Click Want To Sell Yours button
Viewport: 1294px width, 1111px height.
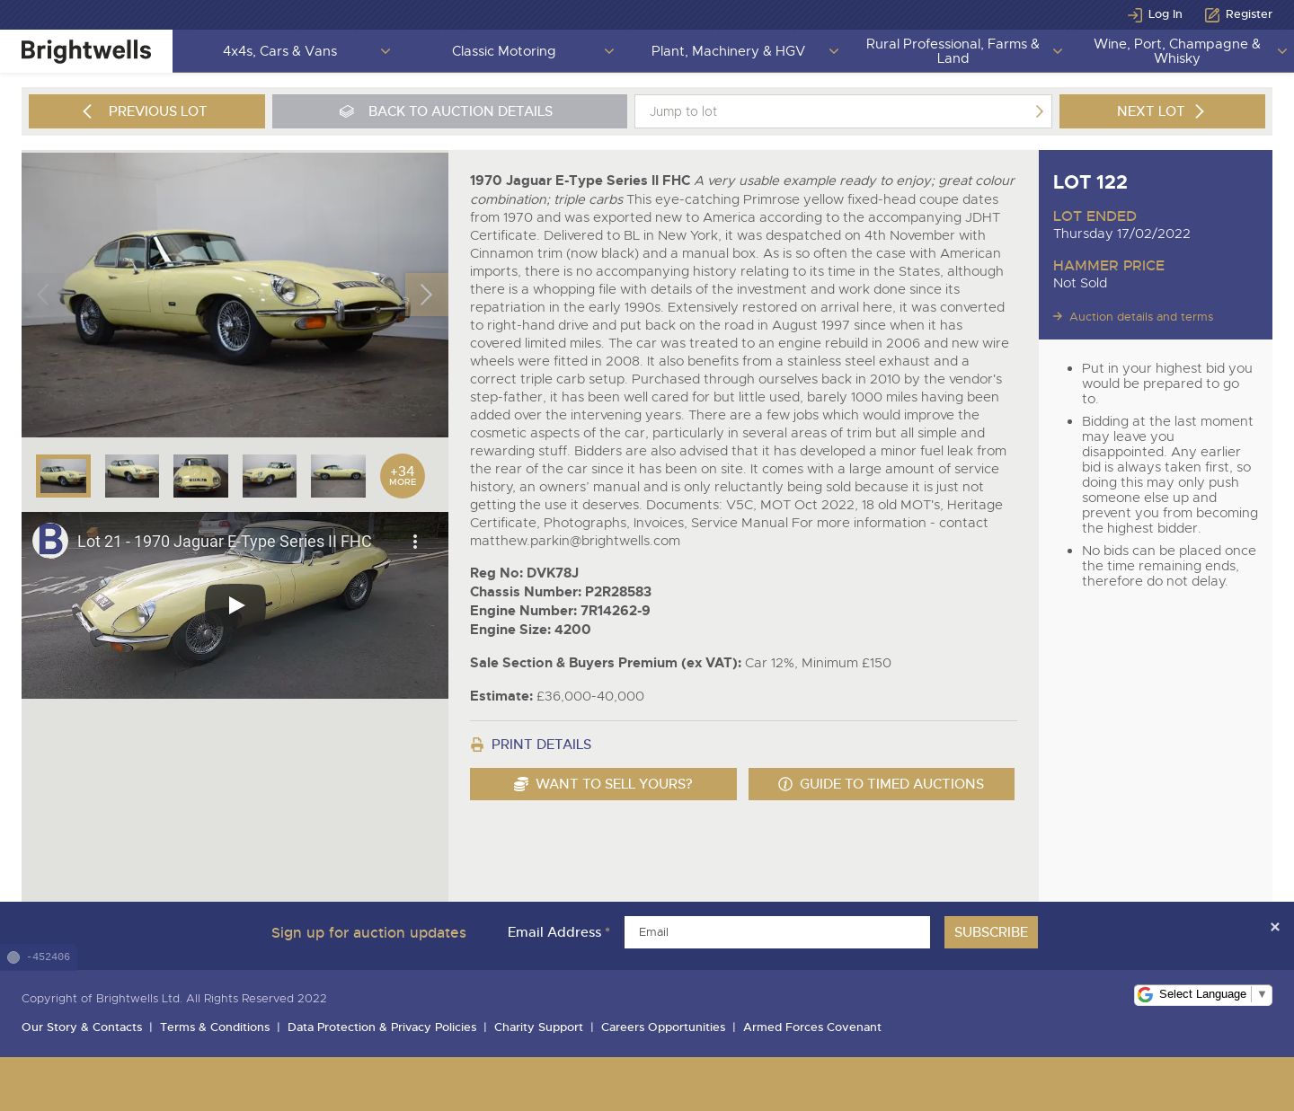[x=603, y=784]
